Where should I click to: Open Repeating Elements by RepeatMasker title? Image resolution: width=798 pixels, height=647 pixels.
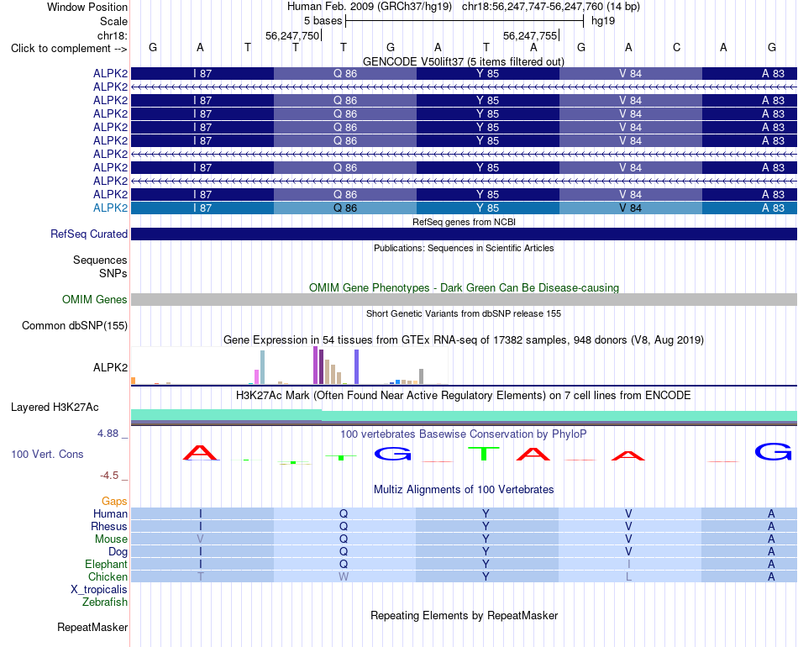pos(465,615)
